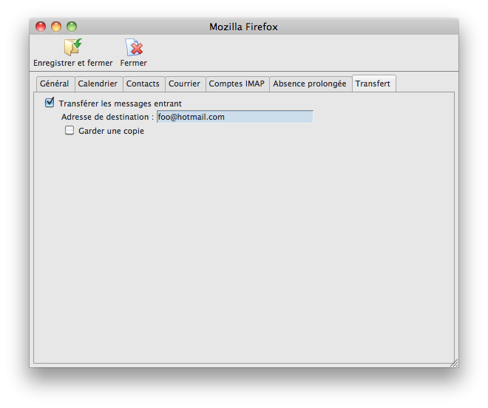Open the Calendrier tab
This screenshot has width=488, height=408.
click(x=98, y=84)
